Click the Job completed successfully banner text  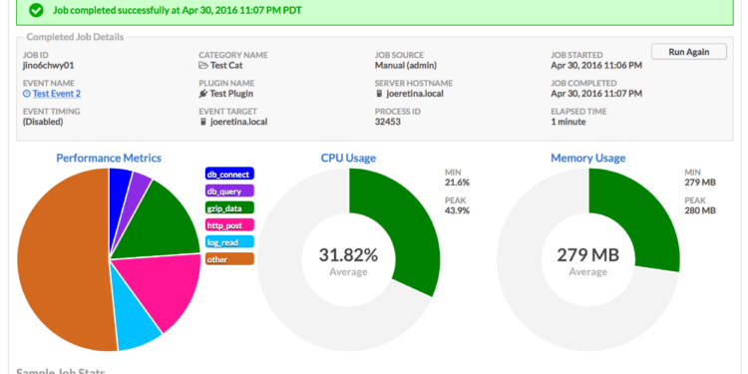[x=177, y=10]
